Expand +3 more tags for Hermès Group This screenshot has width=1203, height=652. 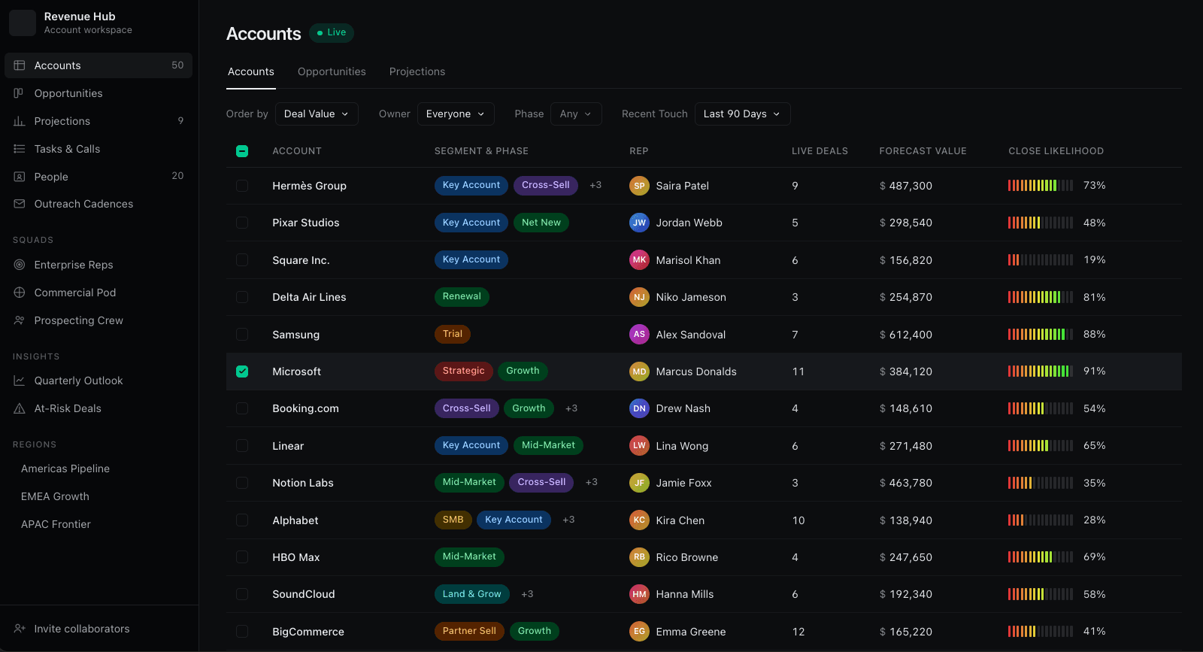pyautogui.click(x=595, y=185)
